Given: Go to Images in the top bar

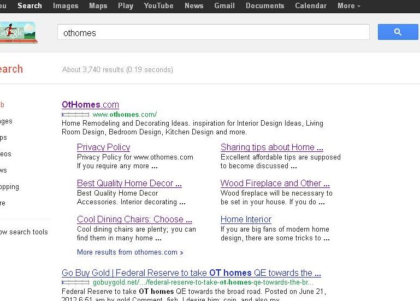Looking at the screenshot, I should tap(66, 5).
